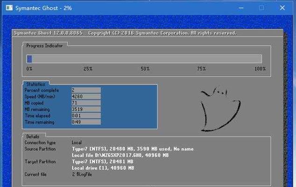Click the MB remaining value 3519

tap(86, 109)
